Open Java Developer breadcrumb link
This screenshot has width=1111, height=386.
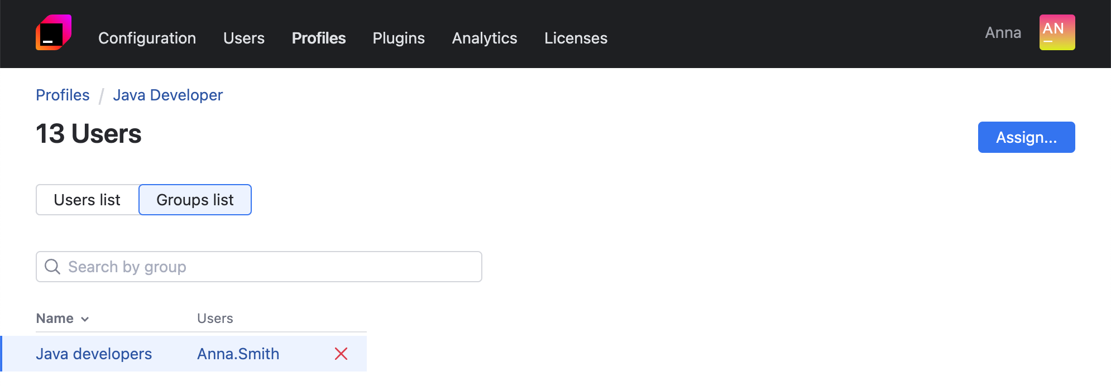tap(167, 95)
